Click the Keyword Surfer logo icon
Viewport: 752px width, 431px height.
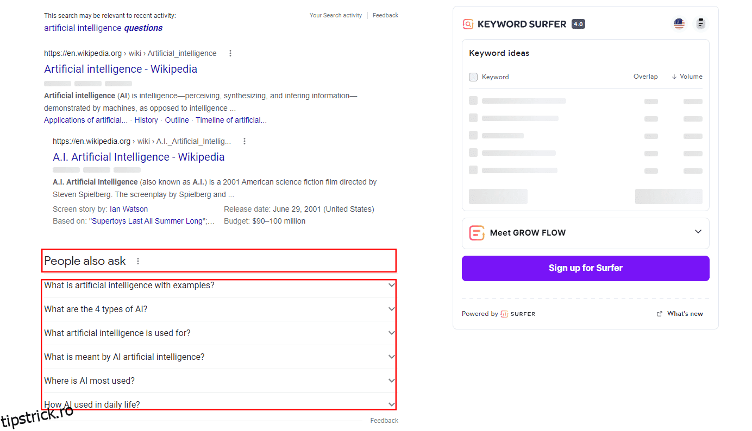468,24
